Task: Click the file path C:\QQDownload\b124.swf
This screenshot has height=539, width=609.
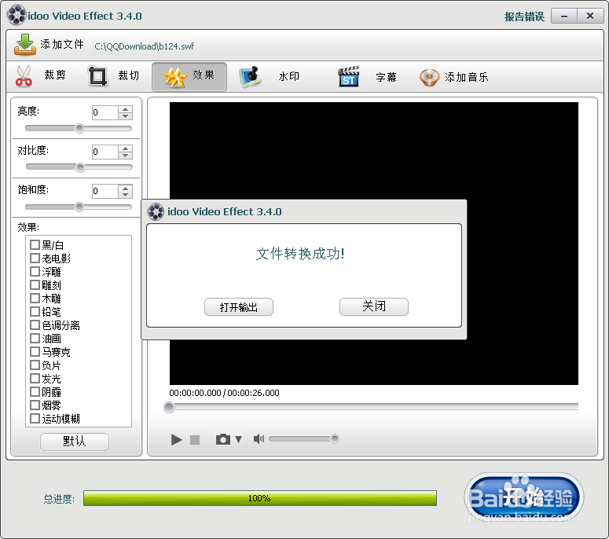Action: click(x=144, y=46)
